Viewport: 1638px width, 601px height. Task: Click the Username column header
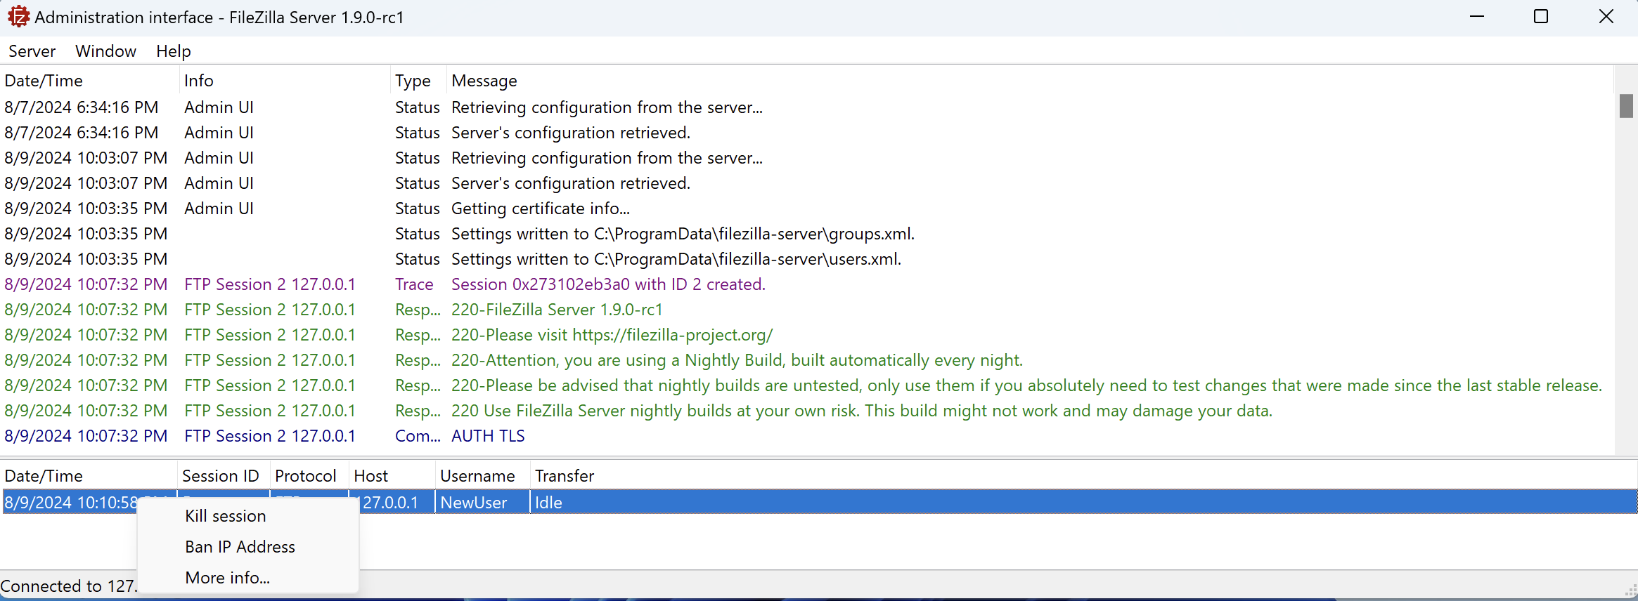(x=477, y=476)
